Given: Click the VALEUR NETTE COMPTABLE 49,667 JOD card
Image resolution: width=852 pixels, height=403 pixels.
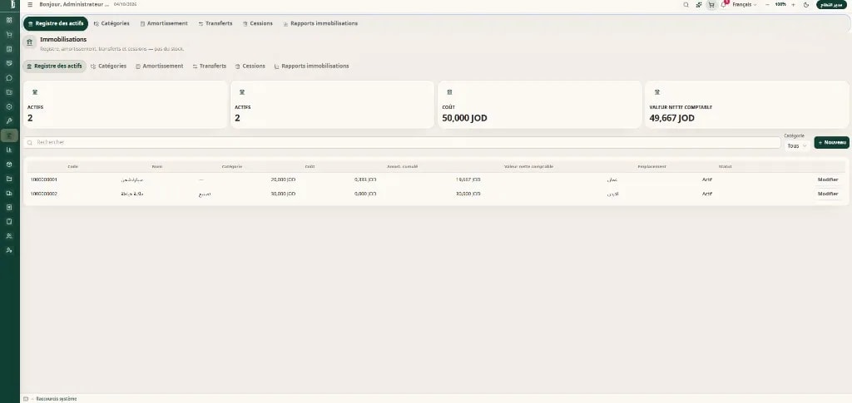Looking at the screenshot, I should (746, 105).
